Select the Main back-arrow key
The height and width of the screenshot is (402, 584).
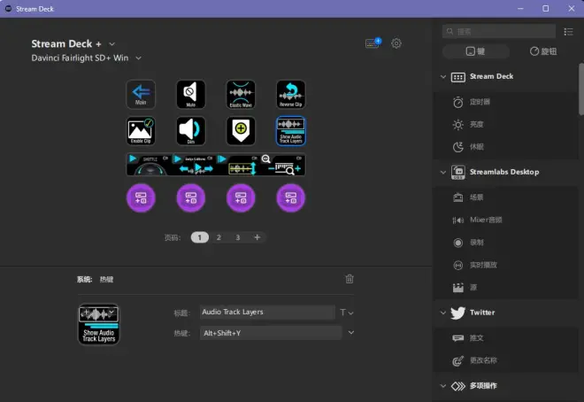pos(141,94)
